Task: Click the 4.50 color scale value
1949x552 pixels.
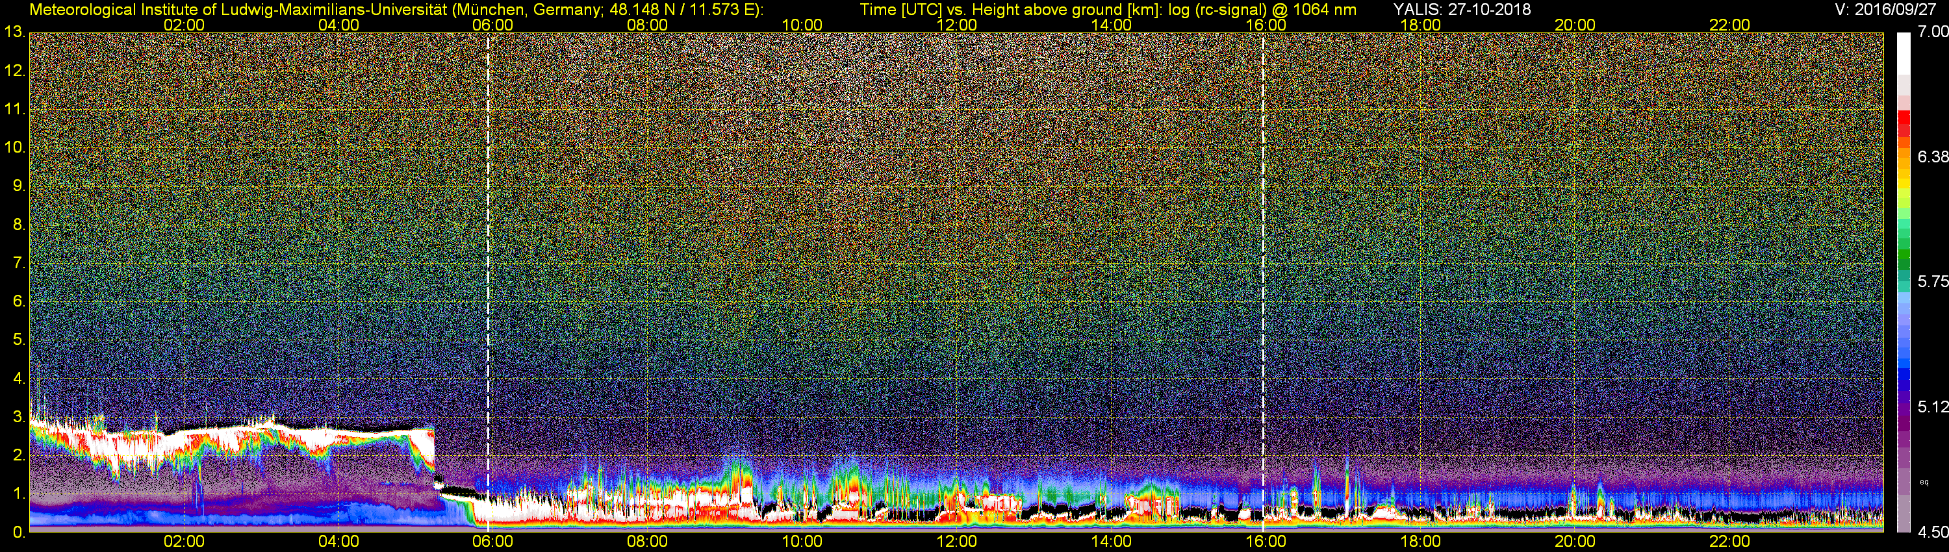Action: click(1932, 532)
